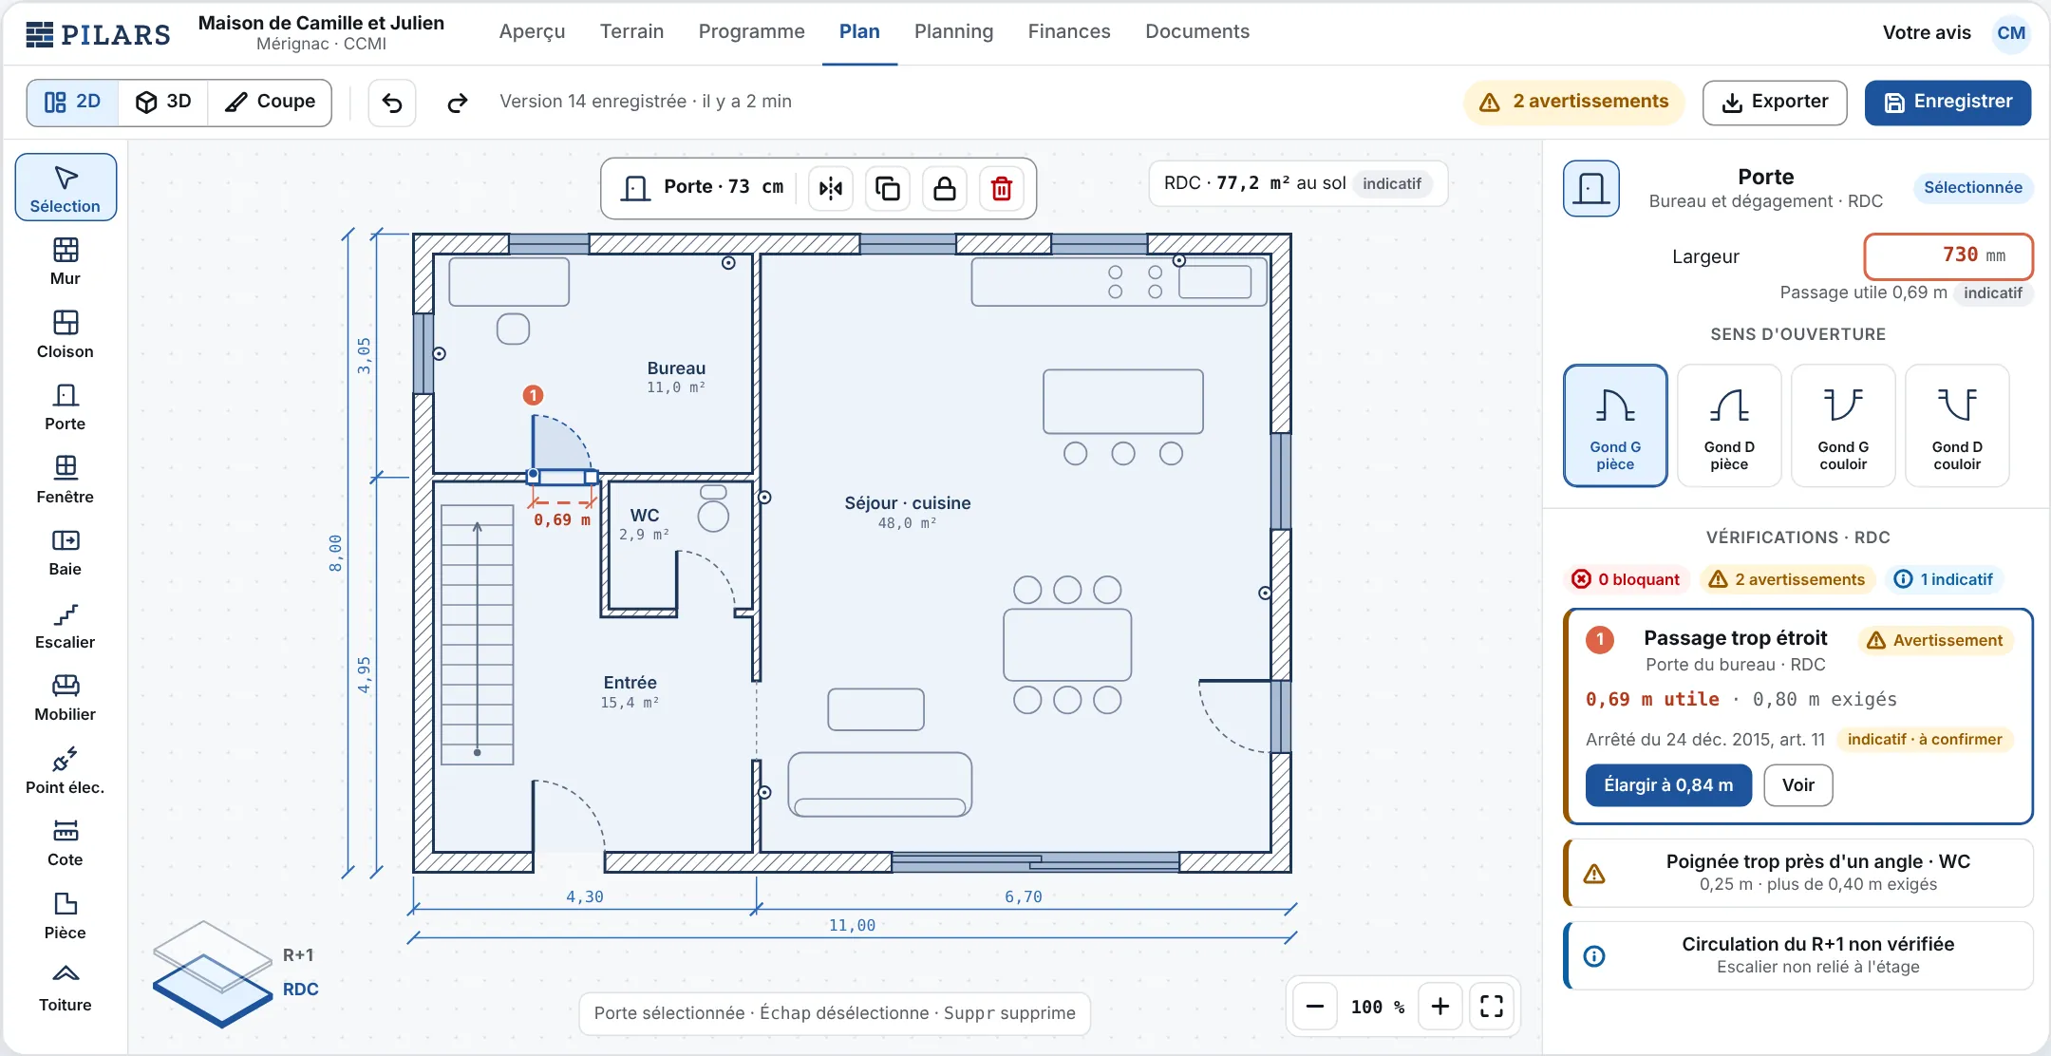Select the Mur wall tool
This screenshot has height=1056, width=2051.
66,261
